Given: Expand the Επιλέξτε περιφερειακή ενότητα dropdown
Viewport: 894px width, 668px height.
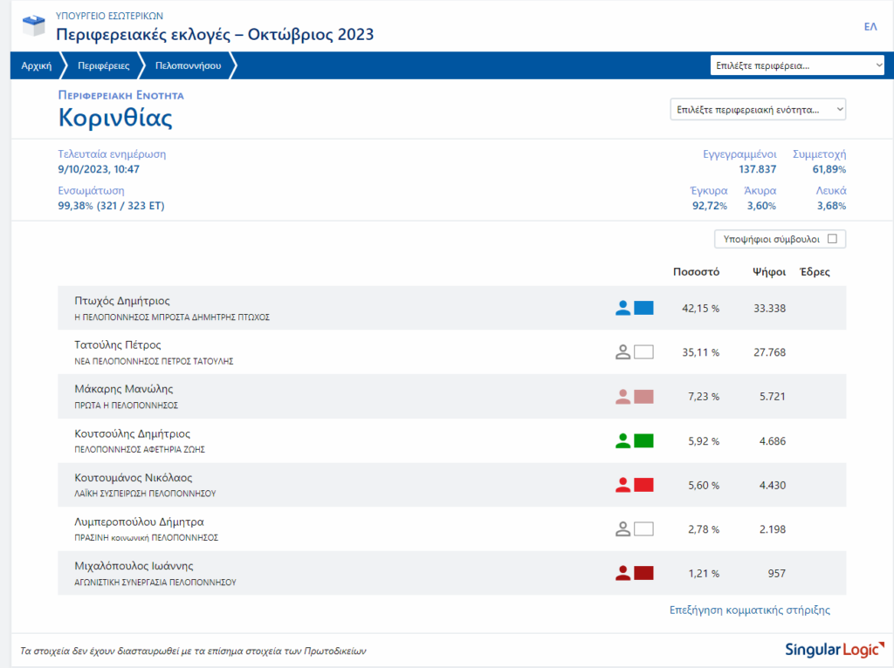Looking at the screenshot, I should pyautogui.click(x=758, y=110).
